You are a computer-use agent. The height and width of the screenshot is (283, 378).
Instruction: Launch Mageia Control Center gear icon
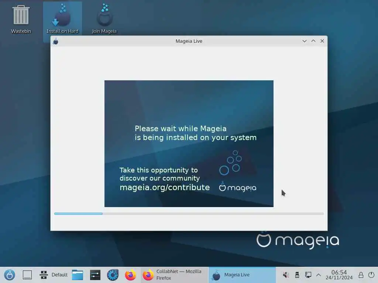113,275
